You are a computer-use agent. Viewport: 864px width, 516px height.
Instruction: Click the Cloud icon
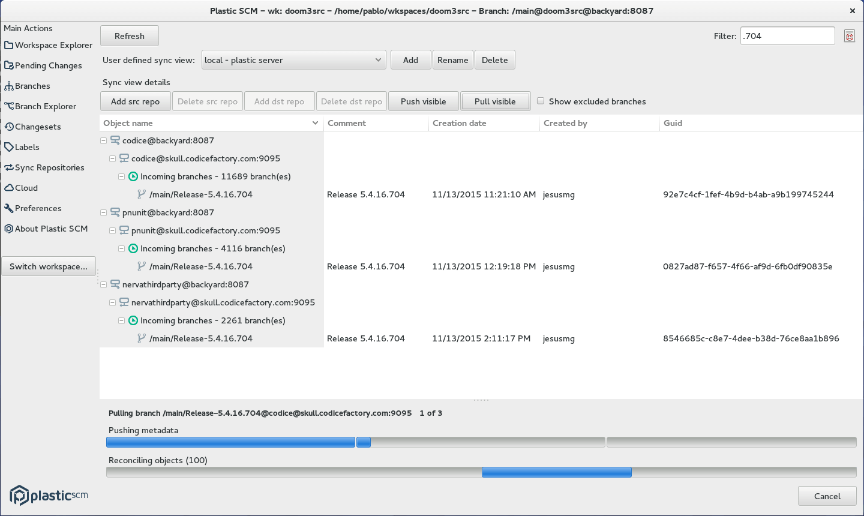8,188
